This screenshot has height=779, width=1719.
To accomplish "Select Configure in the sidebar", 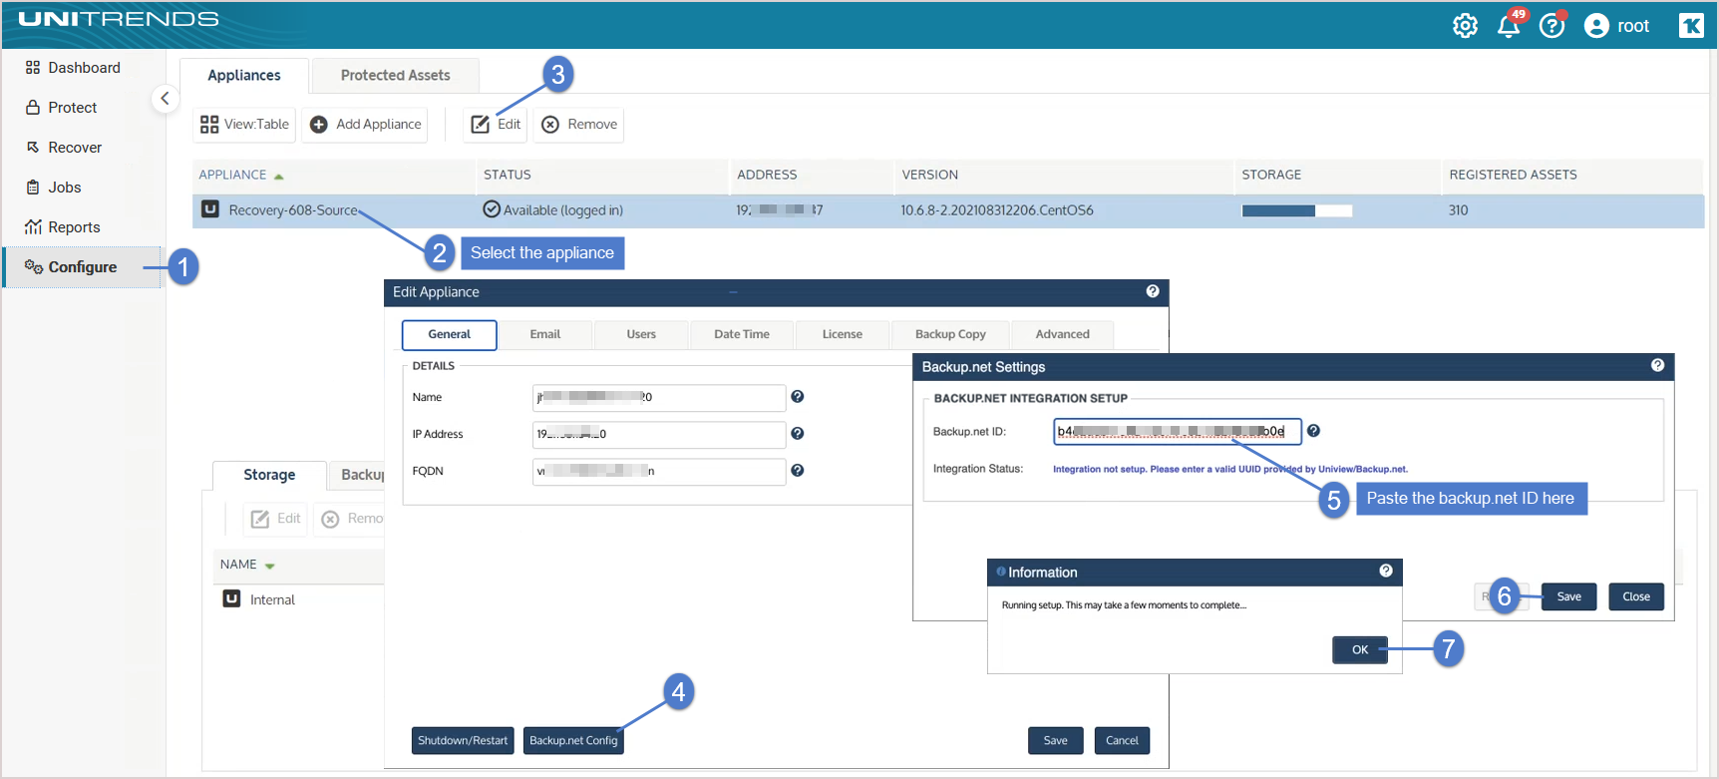I will click(83, 267).
